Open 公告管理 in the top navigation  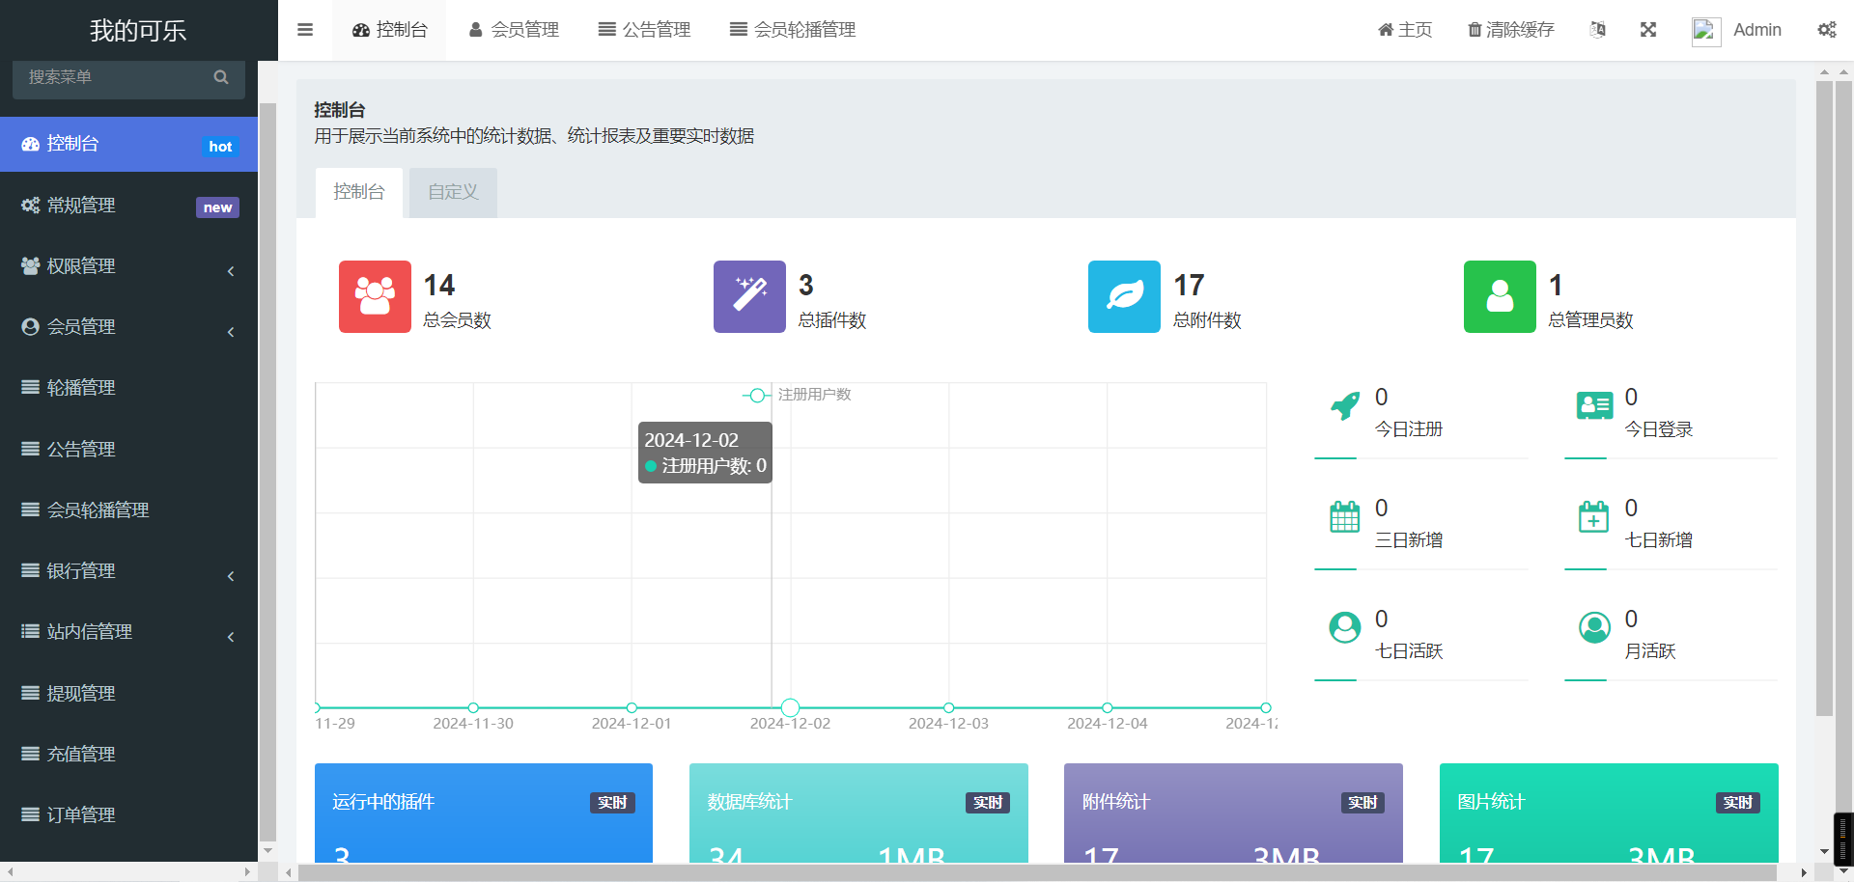[644, 30]
